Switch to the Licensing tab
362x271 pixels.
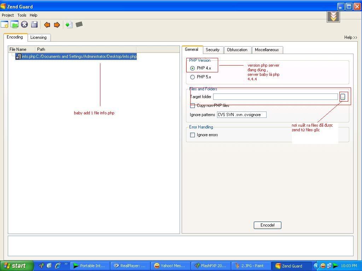tap(39, 37)
